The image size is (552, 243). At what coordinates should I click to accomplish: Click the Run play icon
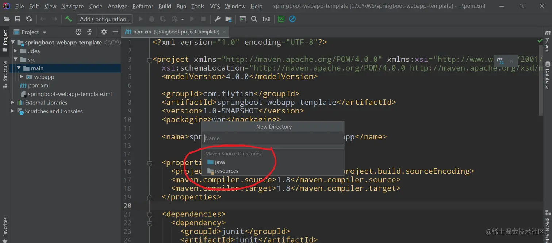coord(141,19)
